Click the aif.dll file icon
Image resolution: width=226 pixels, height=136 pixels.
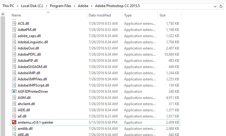click(x=14, y=116)
